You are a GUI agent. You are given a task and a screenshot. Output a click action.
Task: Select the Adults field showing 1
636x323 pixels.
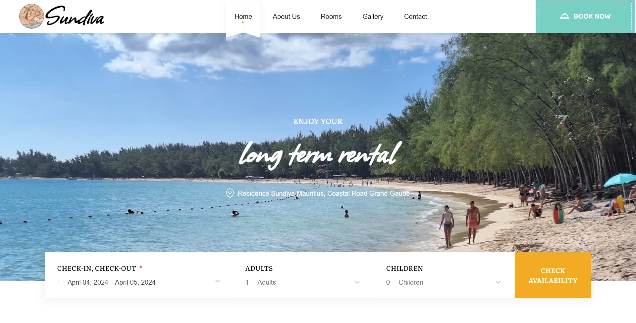pos(303,282)
